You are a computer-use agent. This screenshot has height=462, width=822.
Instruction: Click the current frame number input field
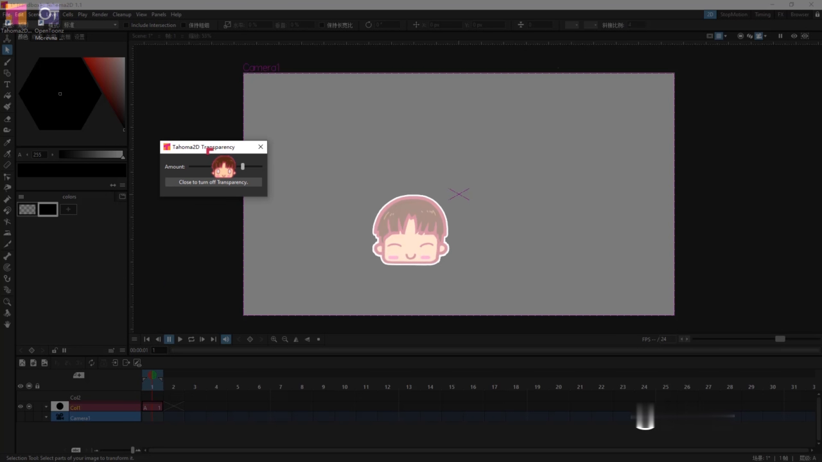[x=159, y=350]
